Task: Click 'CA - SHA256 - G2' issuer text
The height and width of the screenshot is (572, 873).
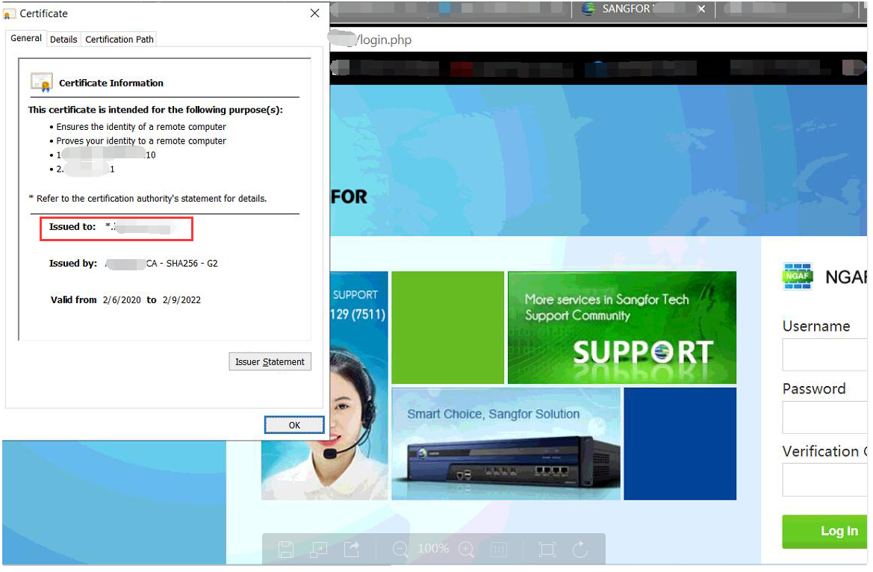Action: [182, 264]
